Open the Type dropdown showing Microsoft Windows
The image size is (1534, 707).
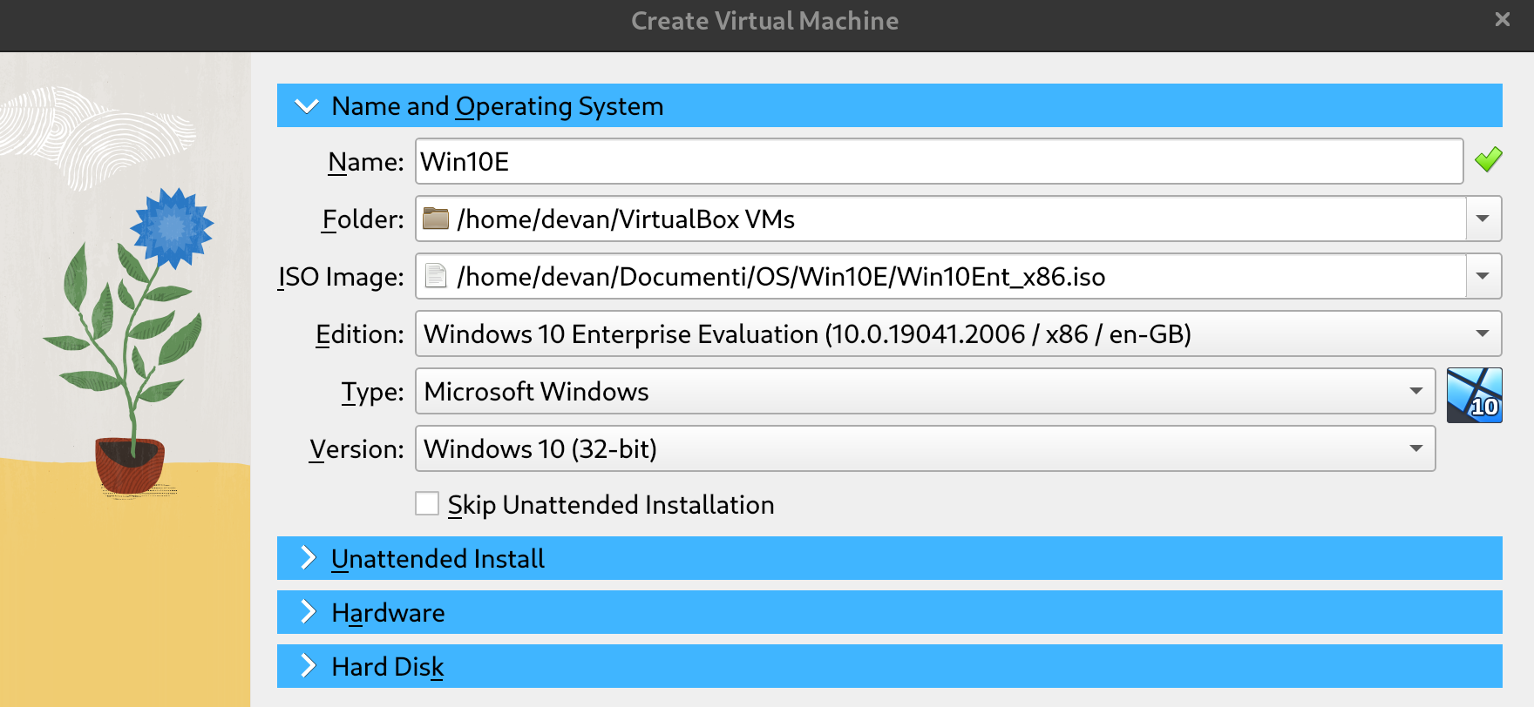coord(925,391)
